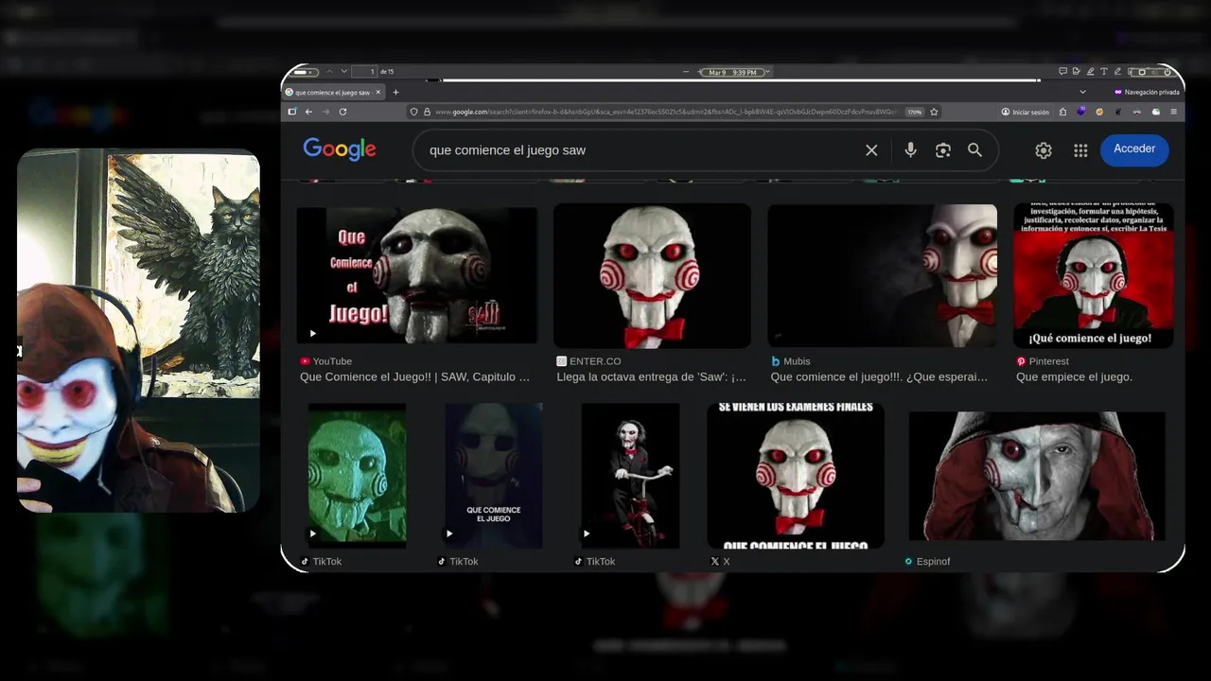
Task: Open the Espinof hooded Jigsaw image
Action: (1037, 476)
